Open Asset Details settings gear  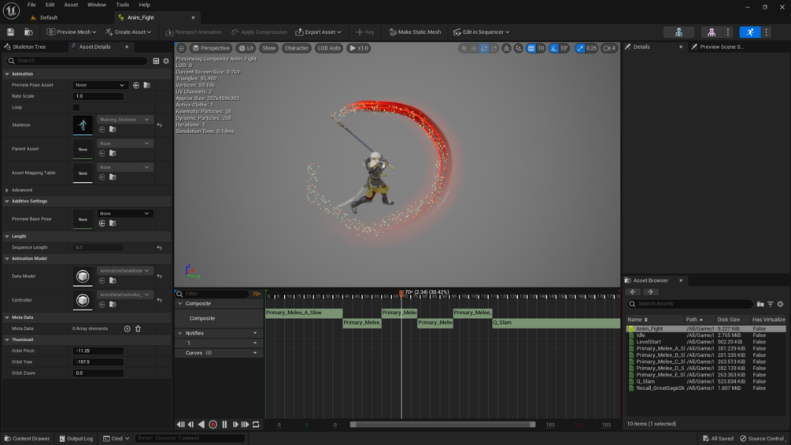166,61
